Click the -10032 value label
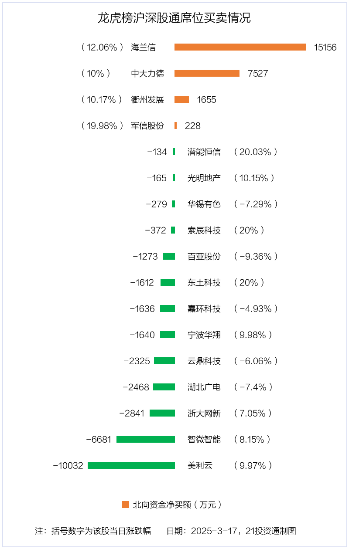The height and width of the screenshot is (549, 349). point(68,465)
